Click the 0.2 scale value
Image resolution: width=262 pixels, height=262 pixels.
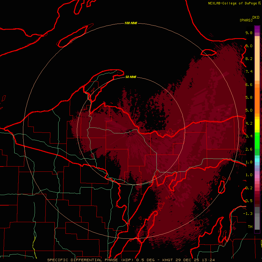(x=249, y=188)
